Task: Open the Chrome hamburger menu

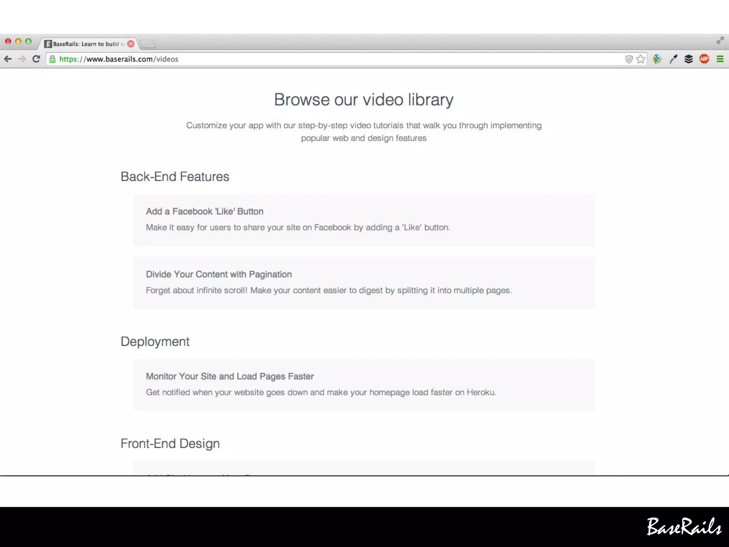Action: [x=720, y=59]
